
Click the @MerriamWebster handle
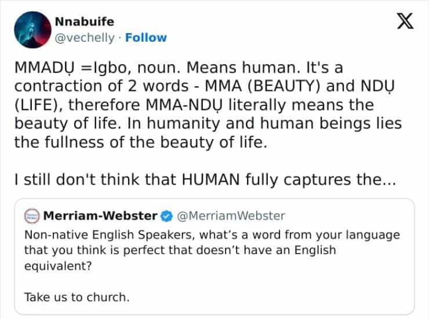coord(230,216)
